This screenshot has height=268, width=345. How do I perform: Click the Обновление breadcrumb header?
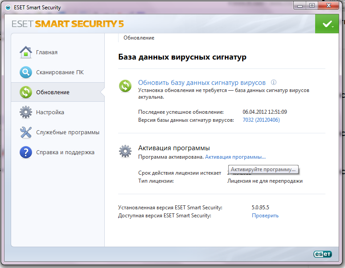139,38
